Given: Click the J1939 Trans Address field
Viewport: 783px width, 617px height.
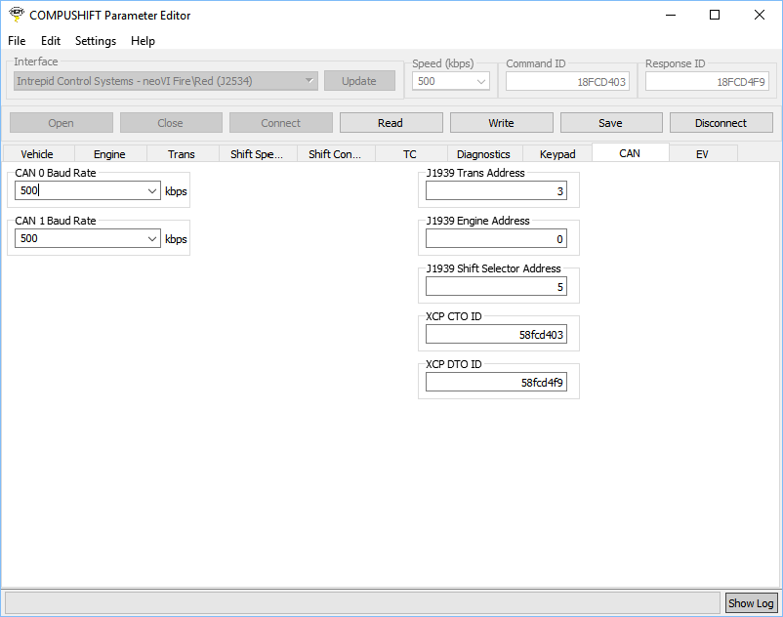Looking at the screenshot, I should (x=496, y=191).
